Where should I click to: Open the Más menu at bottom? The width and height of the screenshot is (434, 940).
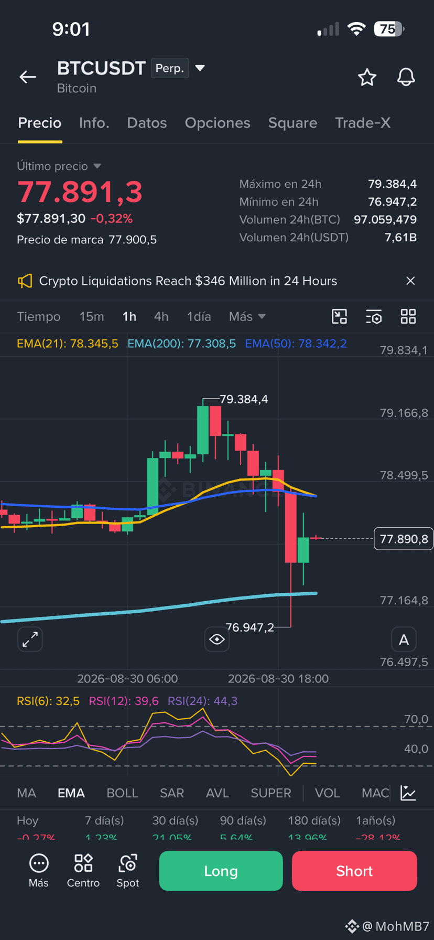point(39,871)
